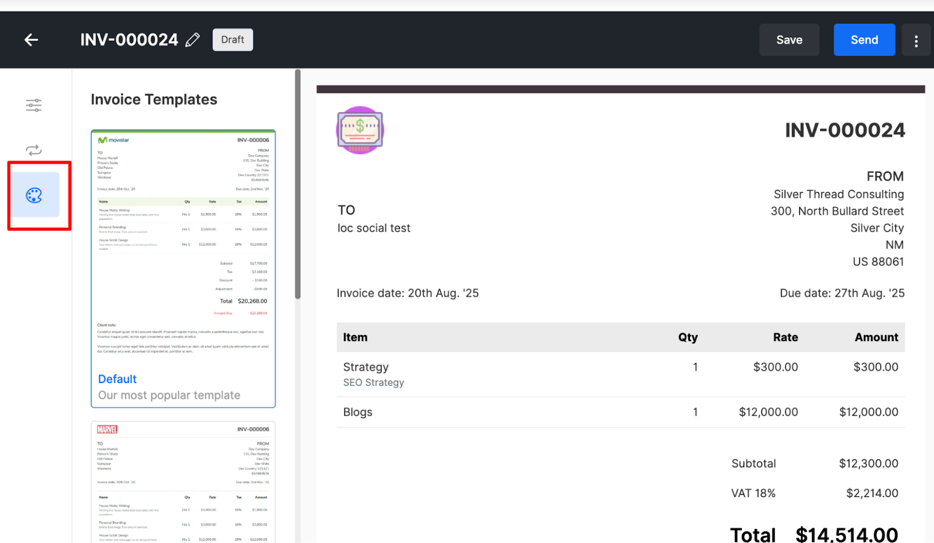
Task: Rename invoice using the pencil icon
Action: [193, 39]
